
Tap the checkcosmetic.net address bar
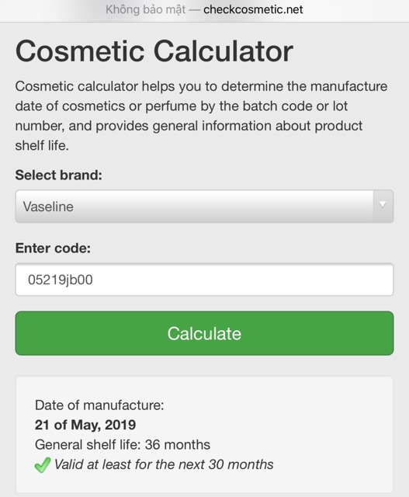pos(204,10)
